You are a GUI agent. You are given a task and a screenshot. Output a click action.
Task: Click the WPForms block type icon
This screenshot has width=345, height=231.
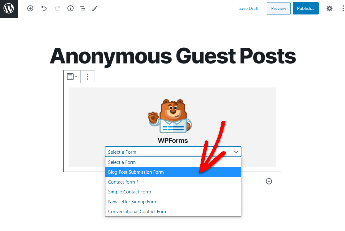point(72,77)
